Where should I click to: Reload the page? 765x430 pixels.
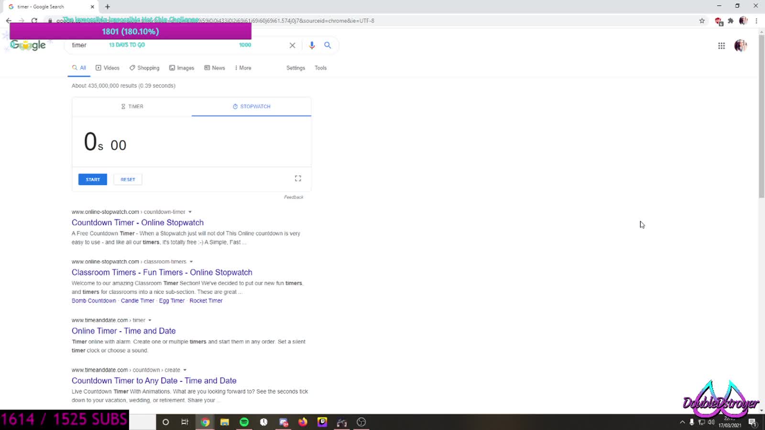(x=34, y=21)
